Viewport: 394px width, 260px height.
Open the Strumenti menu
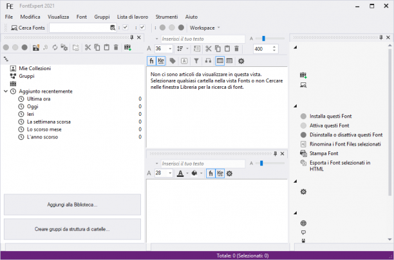click(x=167, y=17)
